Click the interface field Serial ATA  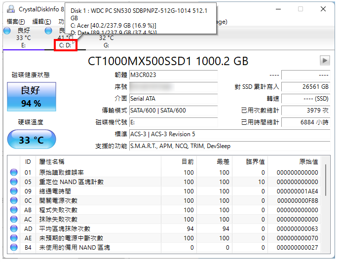[x=174, y=99]
